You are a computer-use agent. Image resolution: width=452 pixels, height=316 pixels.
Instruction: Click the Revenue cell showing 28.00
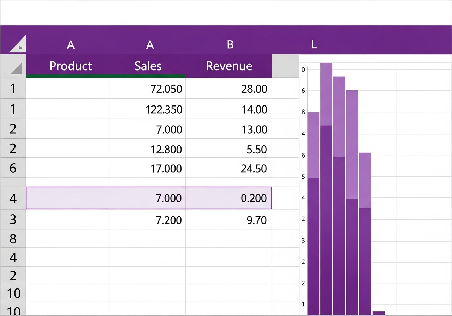229,89
